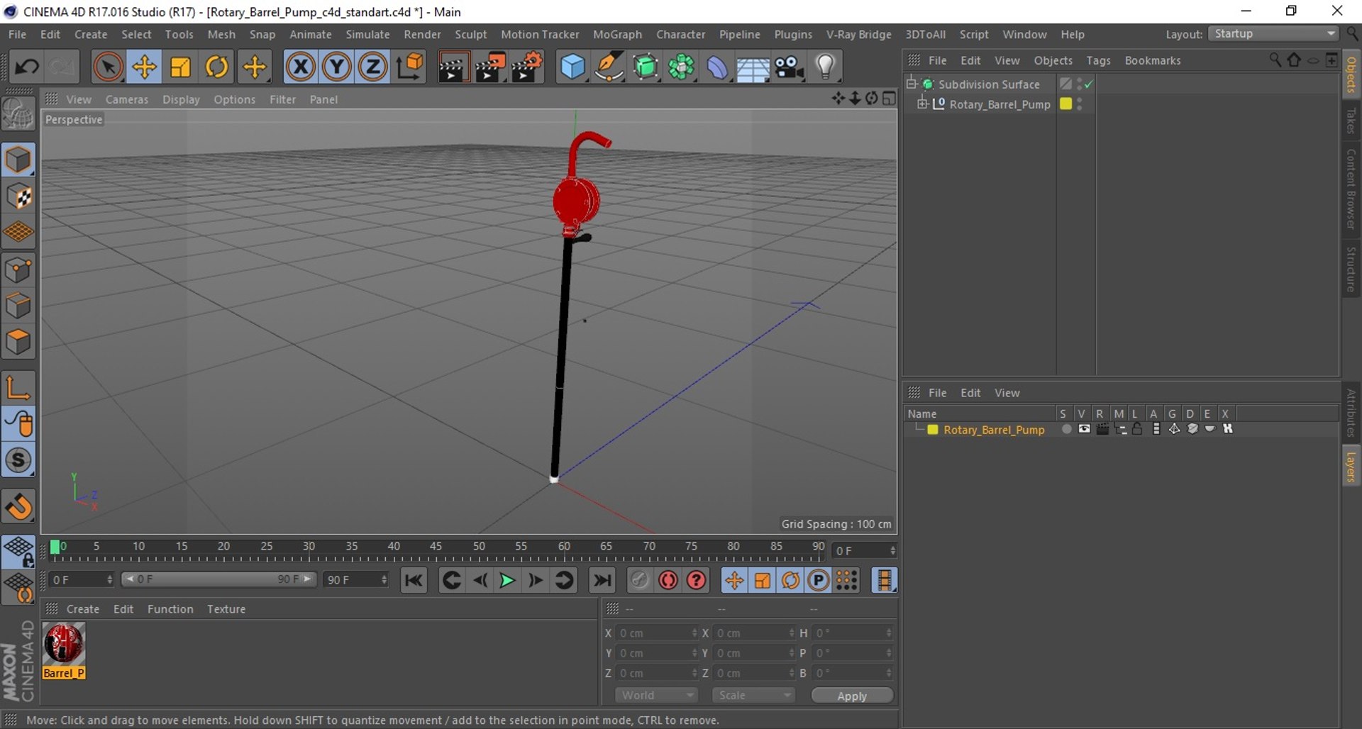The height and width of the screenshot is (729, 1362).
Task: Select the Live Selection tool
Action: [x=108, y=67]
